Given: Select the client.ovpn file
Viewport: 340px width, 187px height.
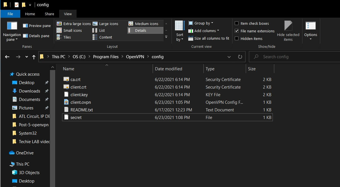Looking at the screenshot, I should coord(81,102).
